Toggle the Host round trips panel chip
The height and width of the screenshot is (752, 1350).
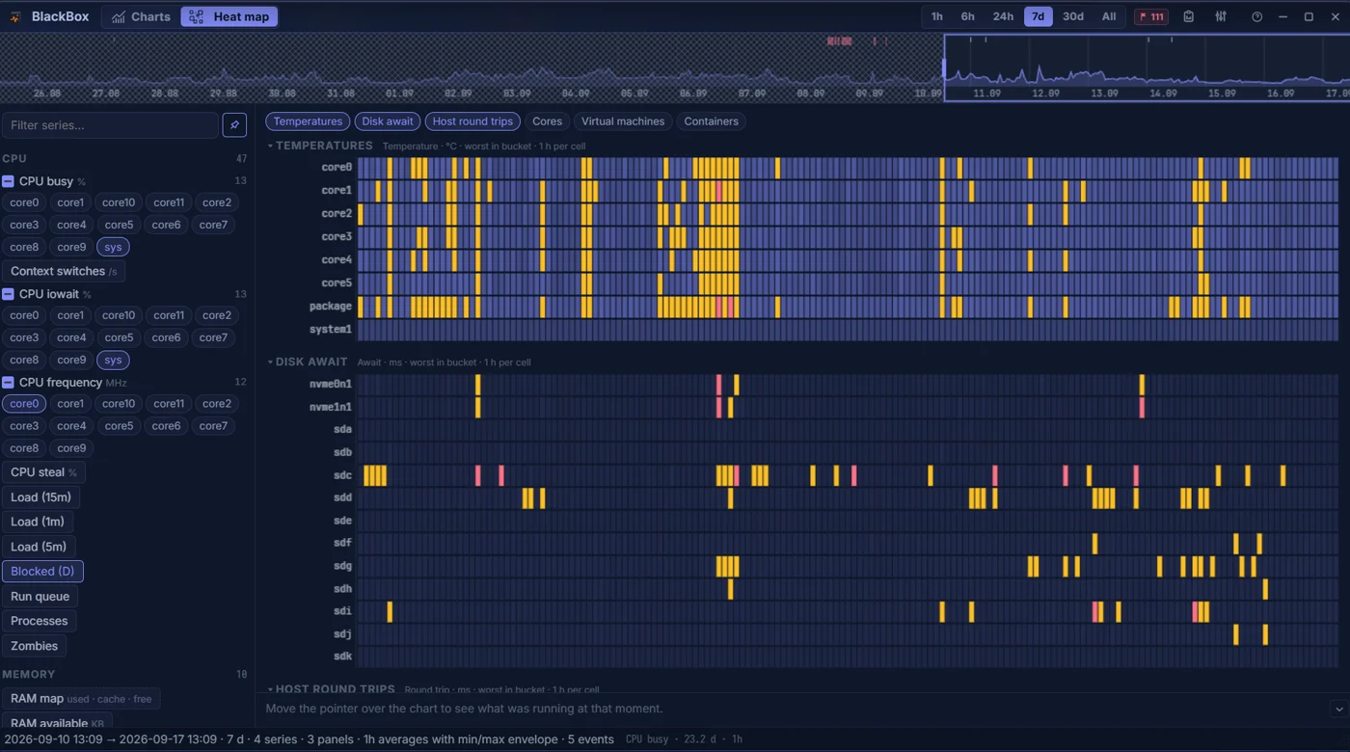[x=472, y=121]
